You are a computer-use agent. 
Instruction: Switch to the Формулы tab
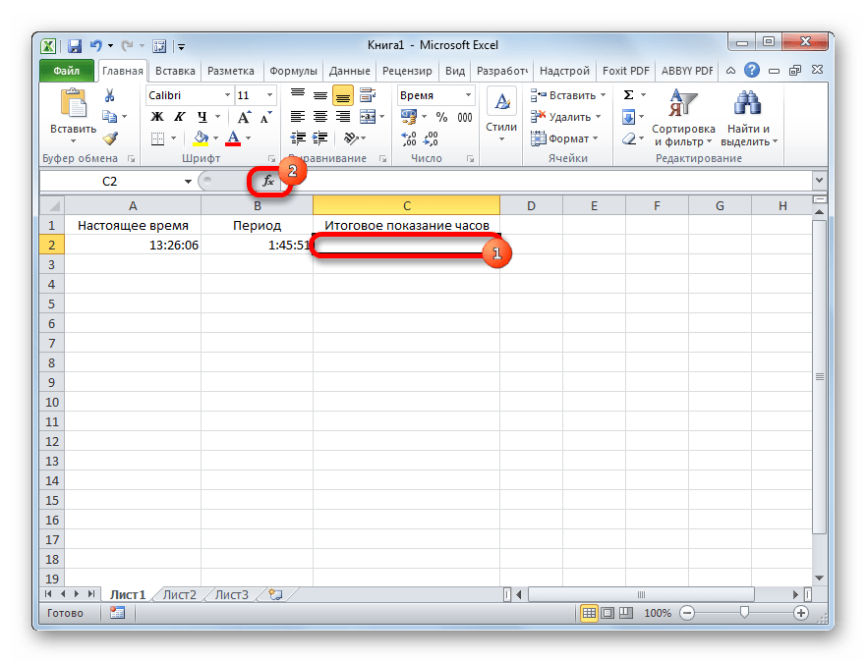(x=293, y=71)
